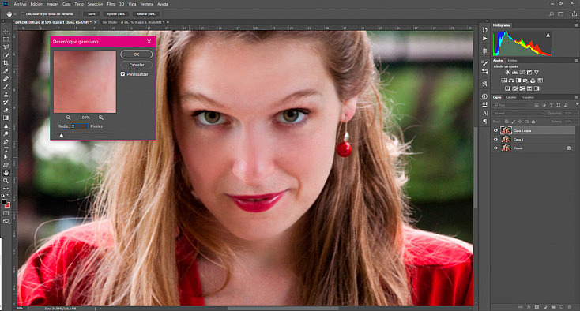The height and width of the screenshot is (311, 580).
Task: Open the History panel icon
Action: coord(484,30)
